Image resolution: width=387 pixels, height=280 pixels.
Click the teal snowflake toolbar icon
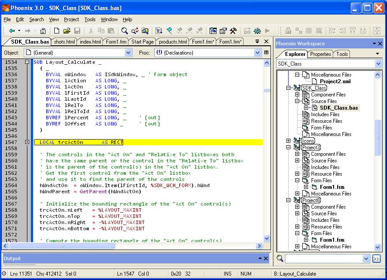click(257, 31)
